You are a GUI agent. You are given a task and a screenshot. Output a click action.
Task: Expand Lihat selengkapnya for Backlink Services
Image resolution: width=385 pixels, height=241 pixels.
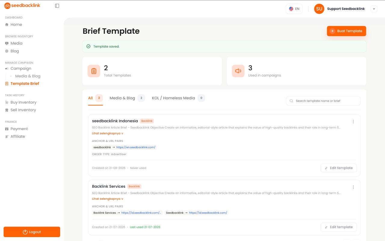coord(107,199)
